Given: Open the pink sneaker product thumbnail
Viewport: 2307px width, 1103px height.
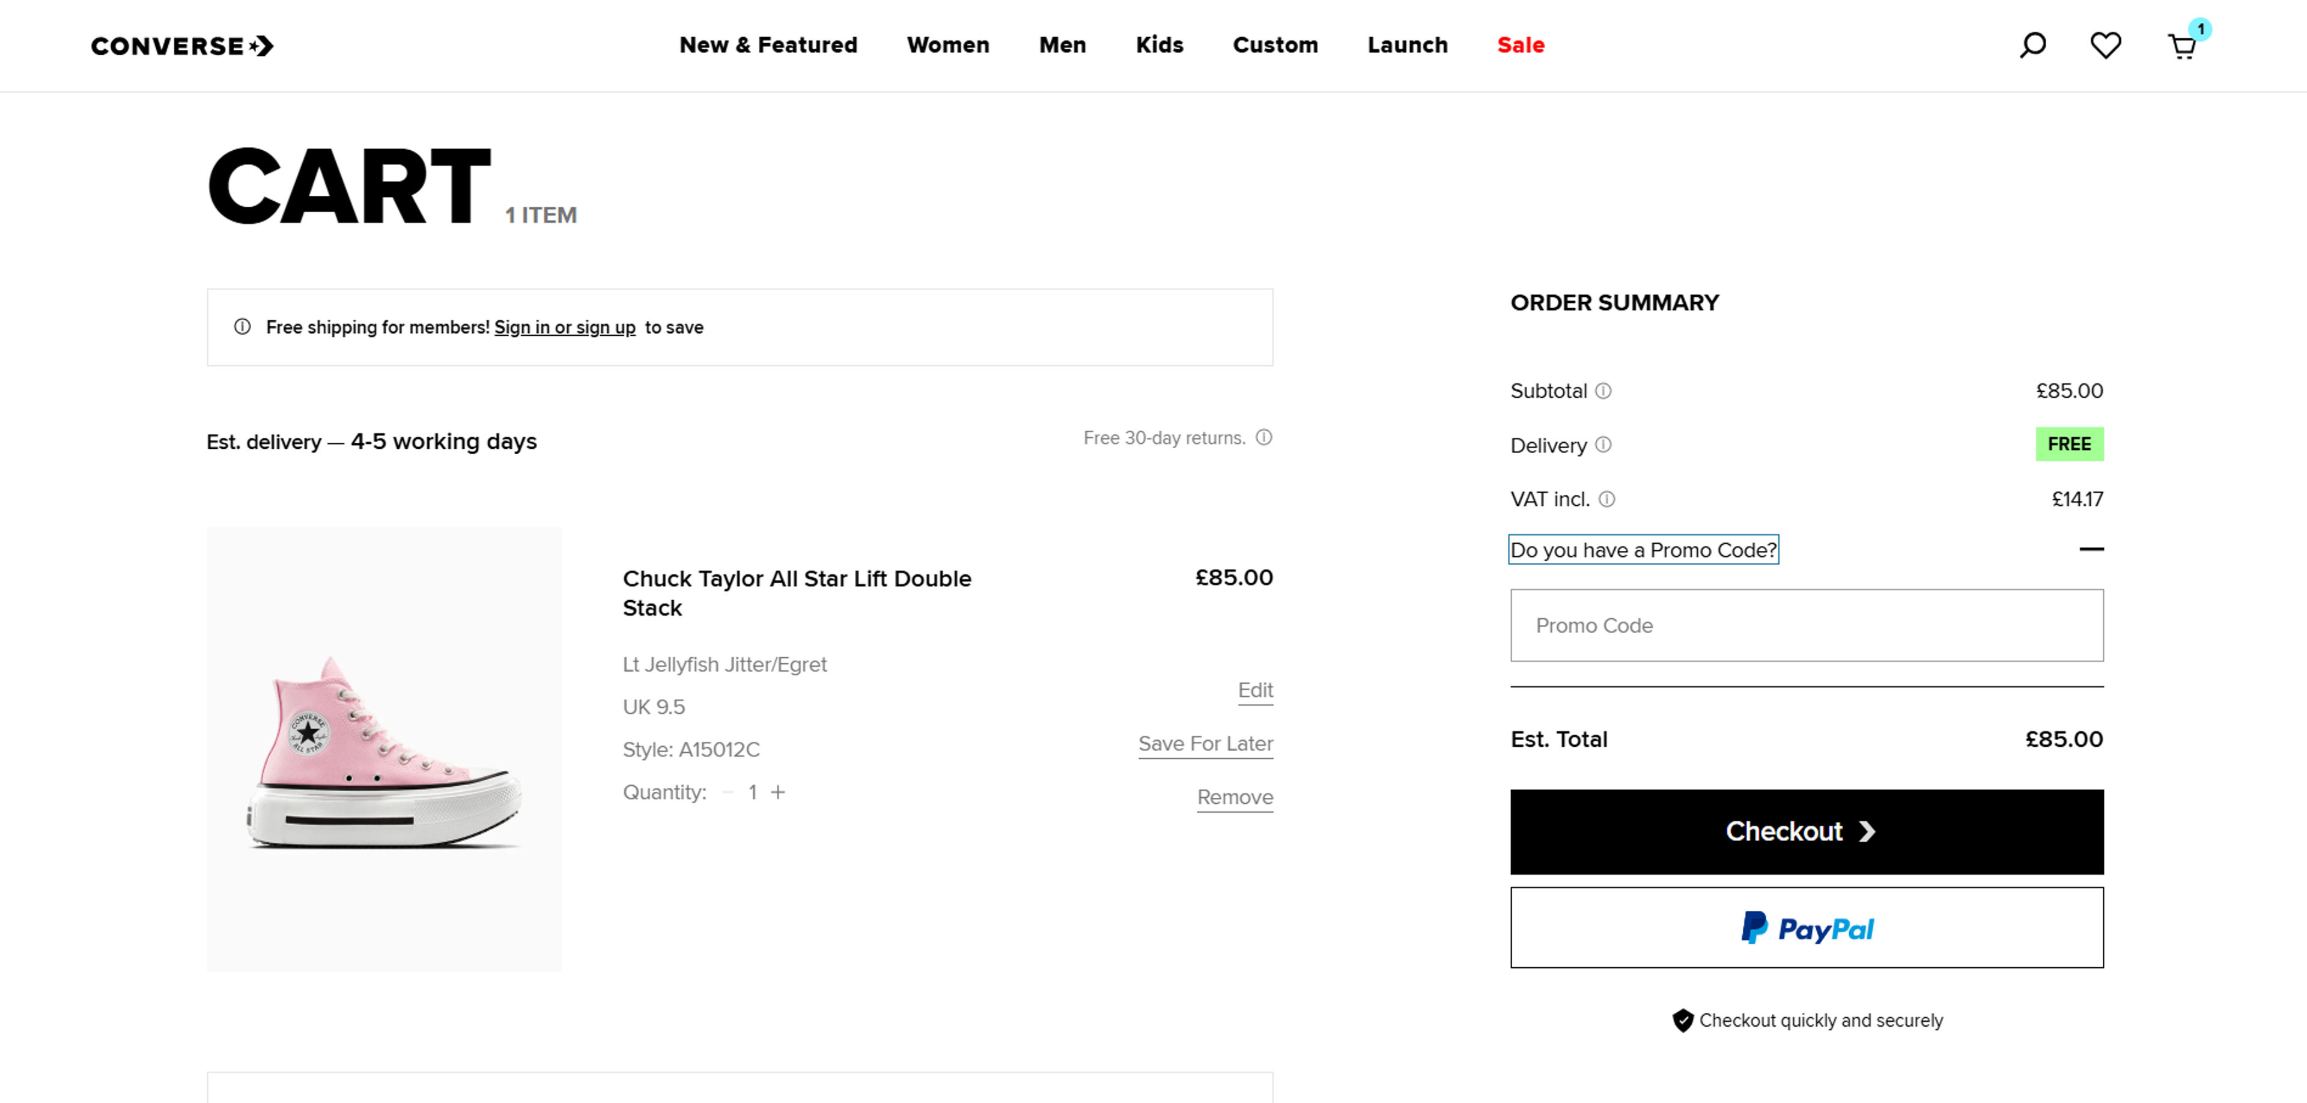Looking at the screenshot, I should (x=384, y=749).
